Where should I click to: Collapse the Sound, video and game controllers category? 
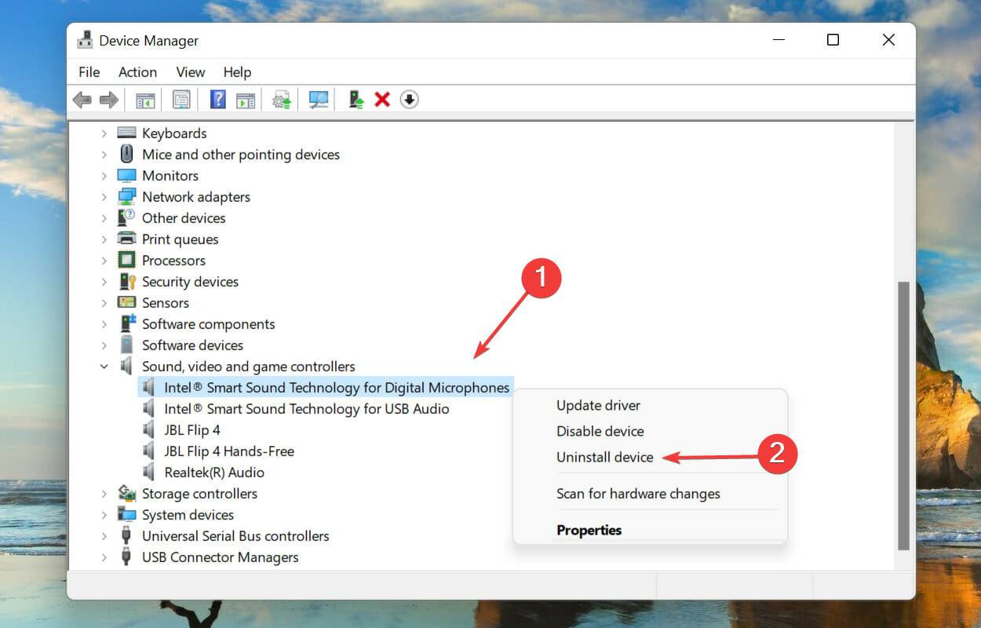[x=104, y=366]
